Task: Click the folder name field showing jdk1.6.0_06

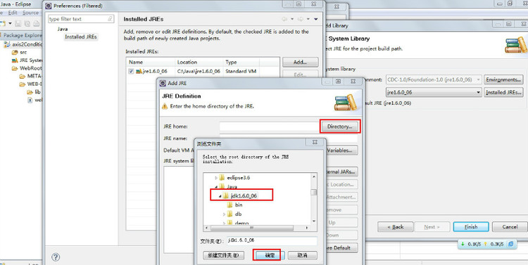Action: pyautogui.click(x=272, y=241)
